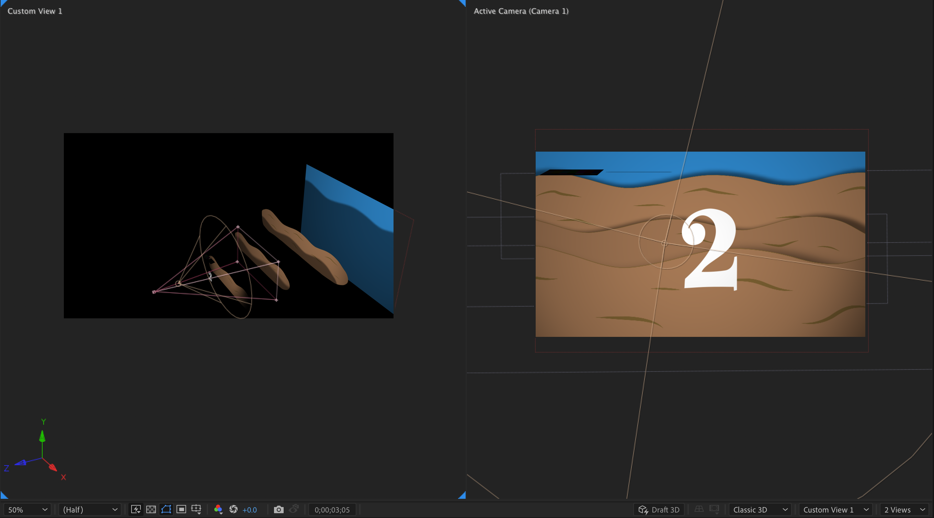The image size is (934, 518).
Task: Click the Draft 3D button
Action: tap(659, 509)
